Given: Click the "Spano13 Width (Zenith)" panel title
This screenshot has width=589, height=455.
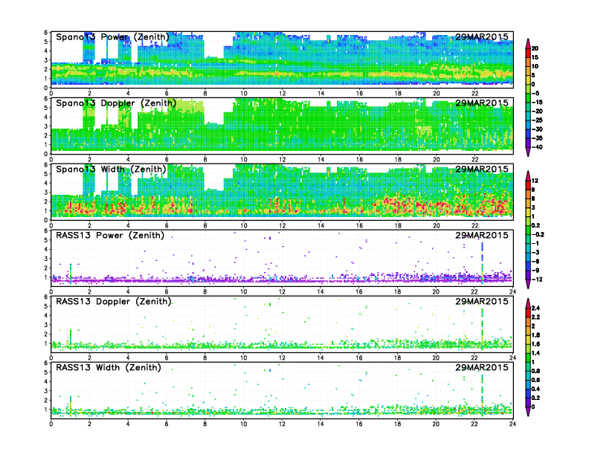Looking at the screenshot, I should tap(111, 169).
